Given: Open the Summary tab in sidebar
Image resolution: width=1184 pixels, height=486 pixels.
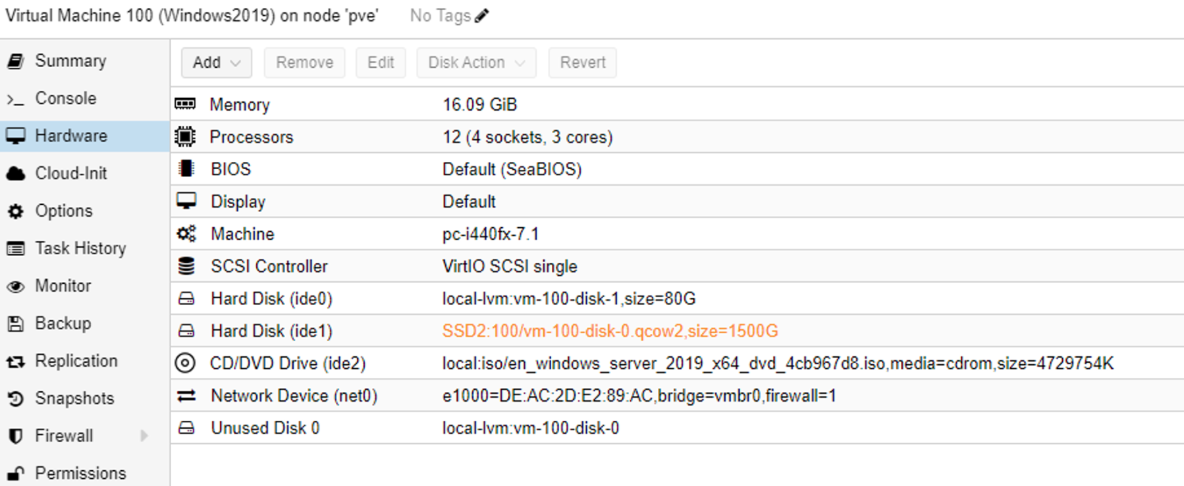Looking at the screenshot, I should (70, 61).
